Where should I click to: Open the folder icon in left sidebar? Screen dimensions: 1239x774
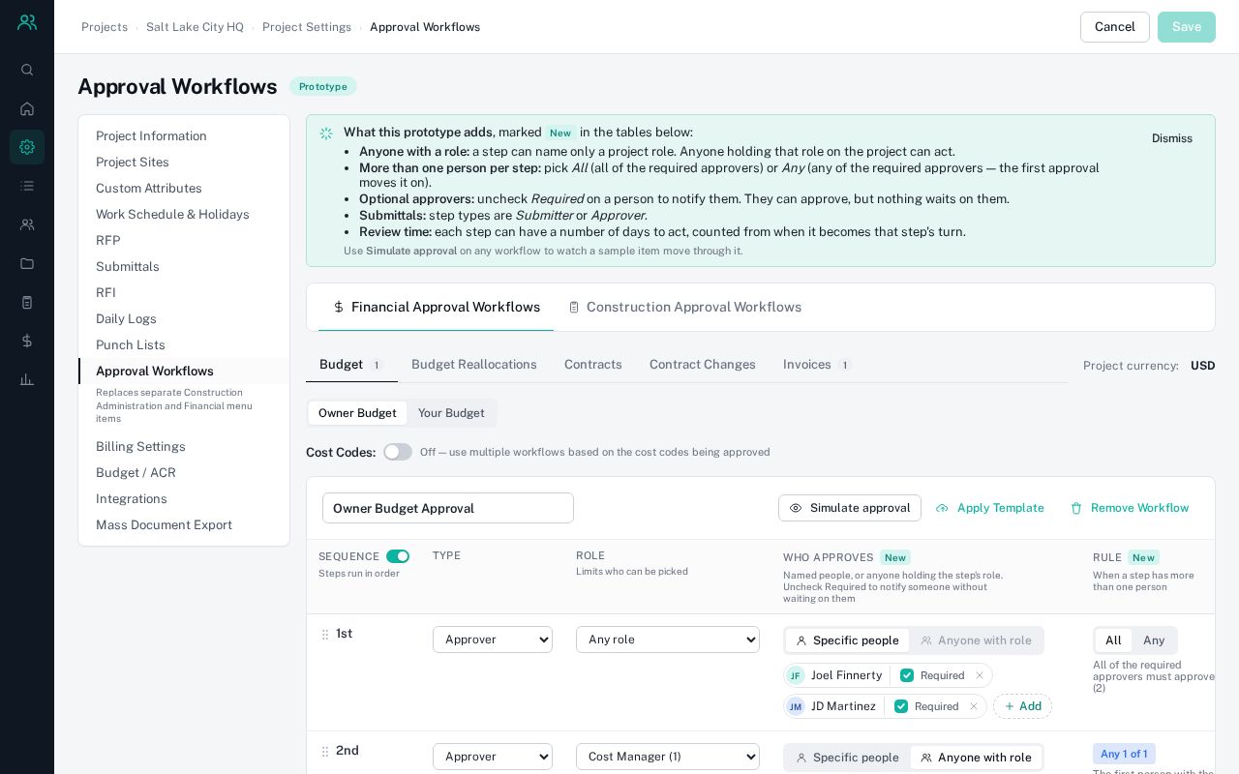tap(27, 263)
